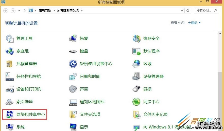224x131 pixels.
Task: Open the 家庭安全 icon
Action: pyautogui.click(x=136, y=38)
